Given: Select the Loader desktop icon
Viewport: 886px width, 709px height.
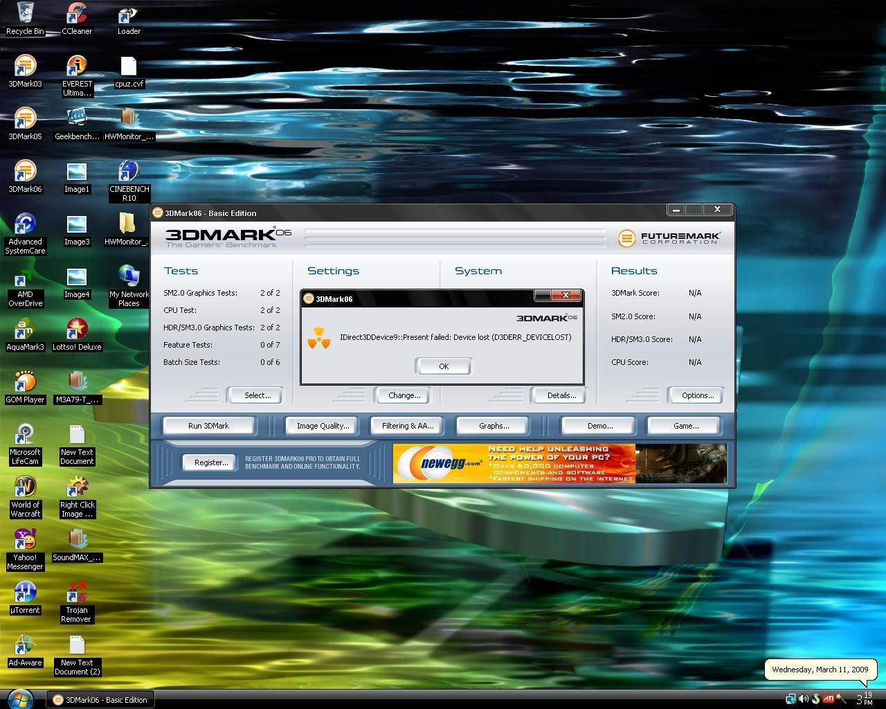Looking at the screenshot, I should point(129,19).
